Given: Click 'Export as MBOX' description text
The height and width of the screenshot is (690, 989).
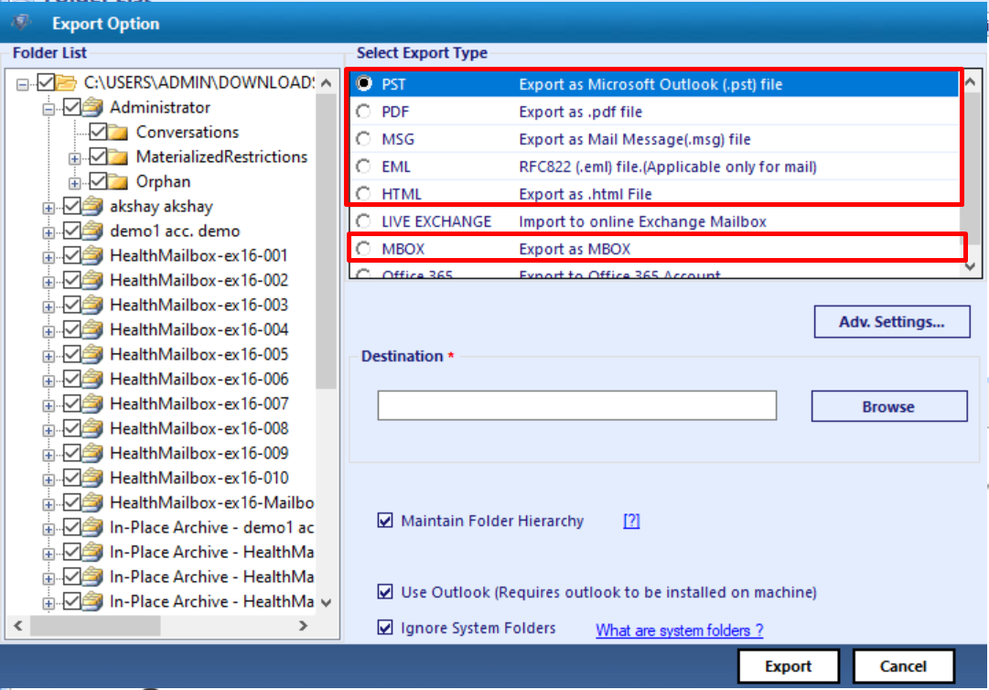Looking at the screenshot, I should [x=575, y=249].
